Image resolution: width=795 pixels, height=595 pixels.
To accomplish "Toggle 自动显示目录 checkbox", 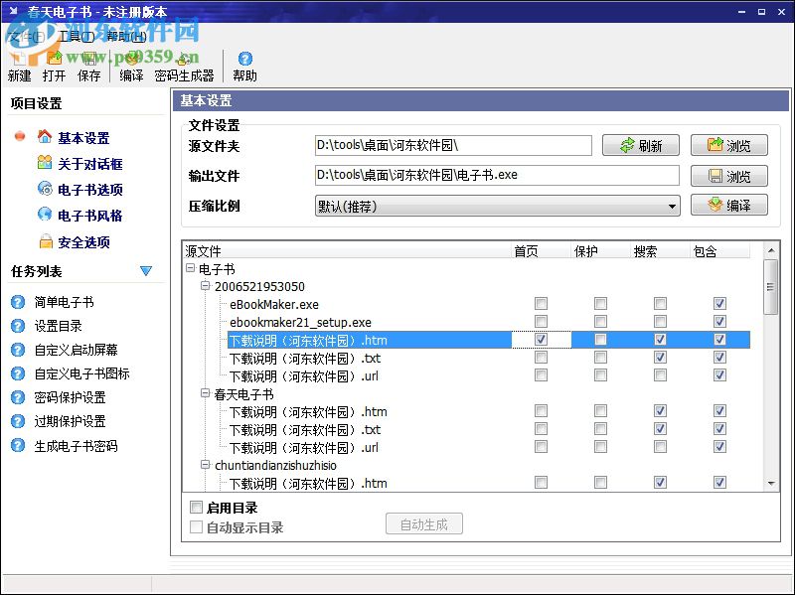I will [196, 527].
